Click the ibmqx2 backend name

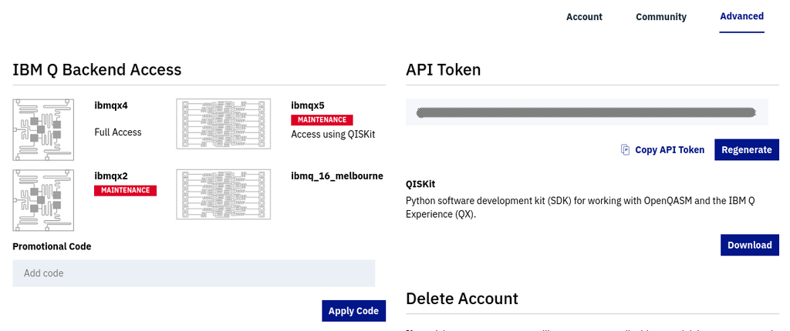click(111, 176)
